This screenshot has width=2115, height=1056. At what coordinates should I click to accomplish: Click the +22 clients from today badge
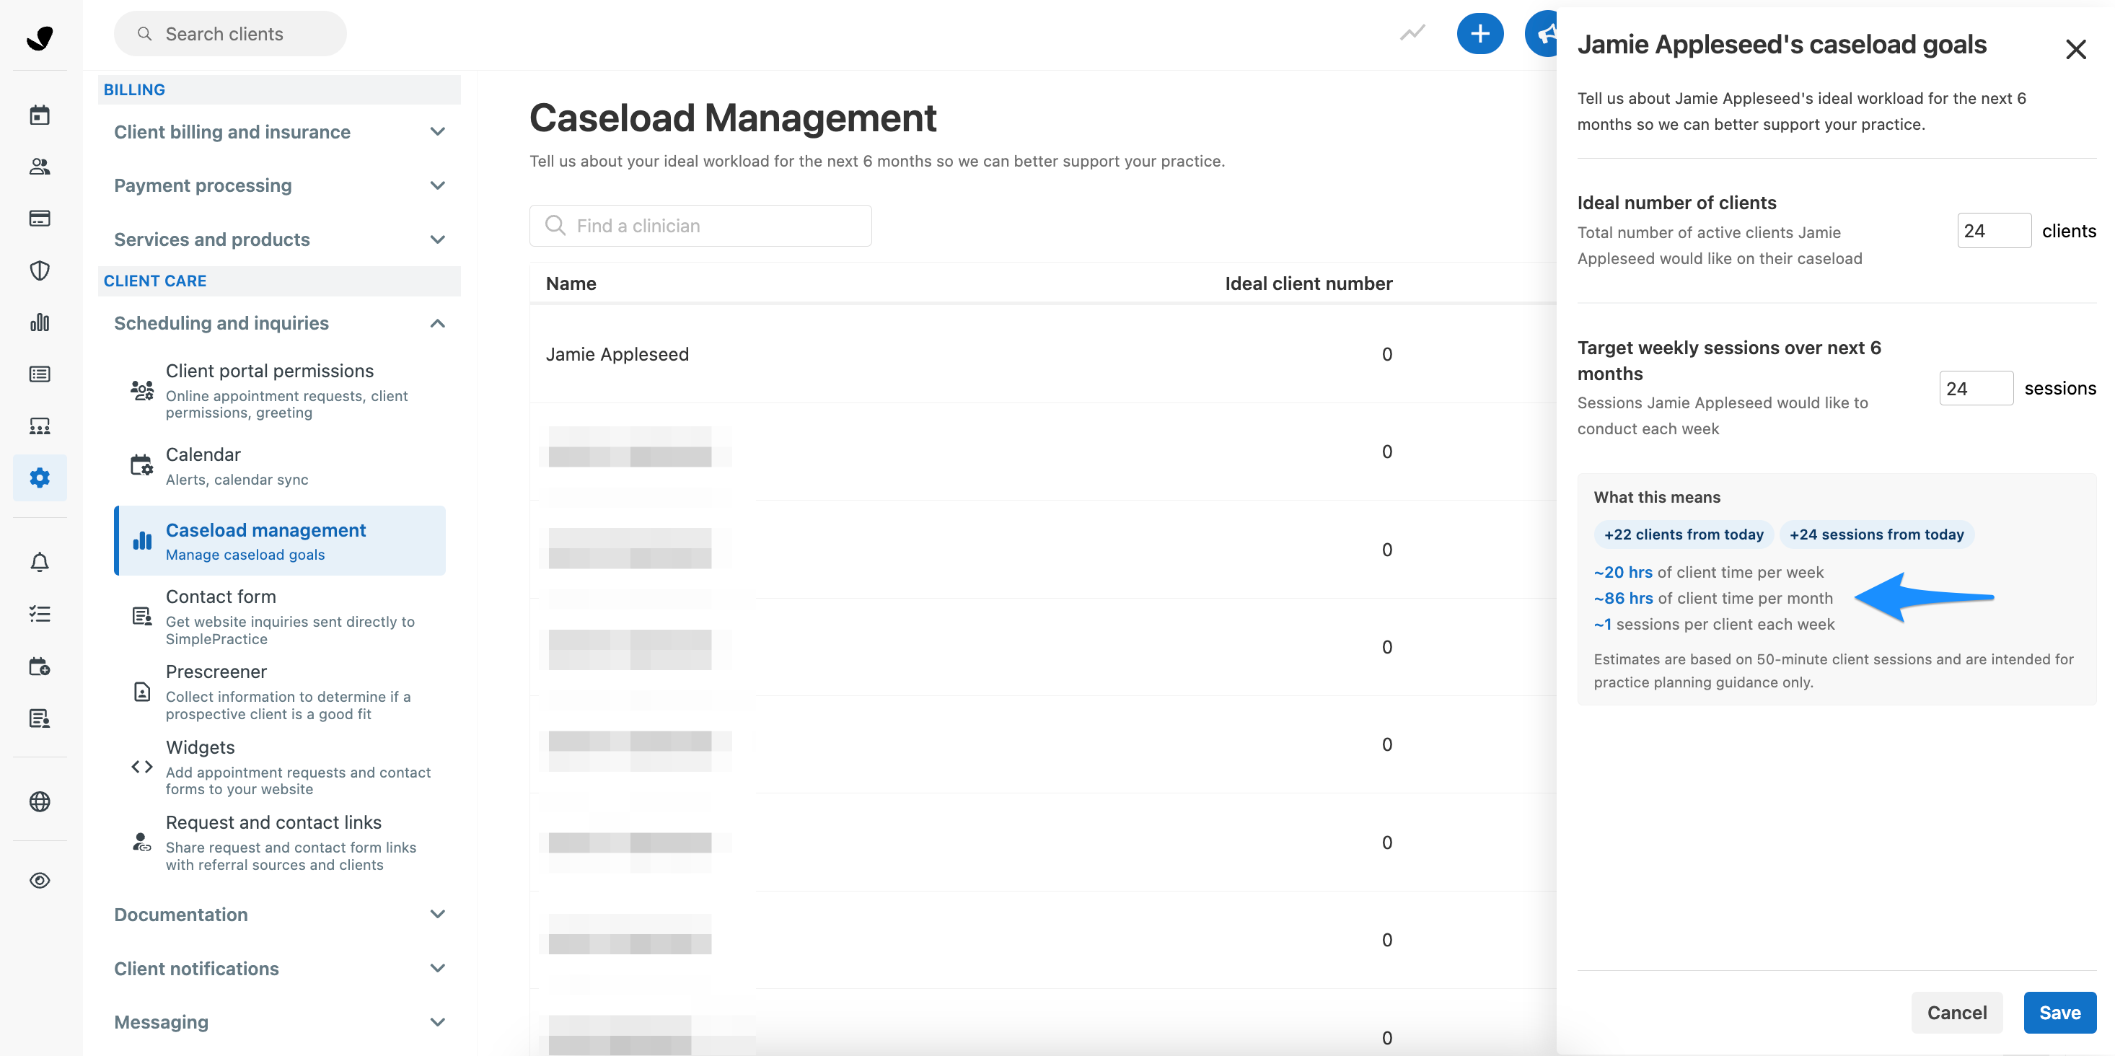point(1683,534)
